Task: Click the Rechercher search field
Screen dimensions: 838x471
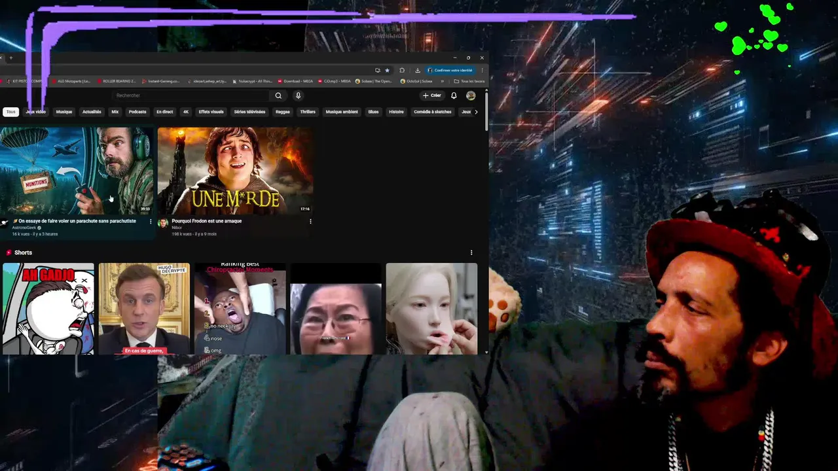Action: [190, 96]
